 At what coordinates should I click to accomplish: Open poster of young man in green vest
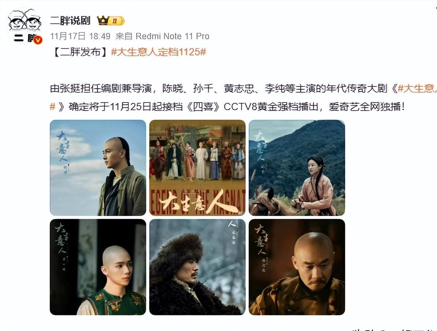click(98, 267)
